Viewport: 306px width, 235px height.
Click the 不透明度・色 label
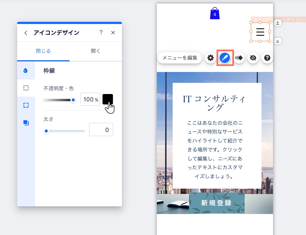[58, 88]
